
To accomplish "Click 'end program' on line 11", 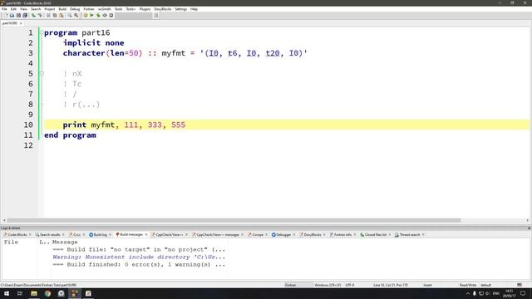I will point(70,135).
